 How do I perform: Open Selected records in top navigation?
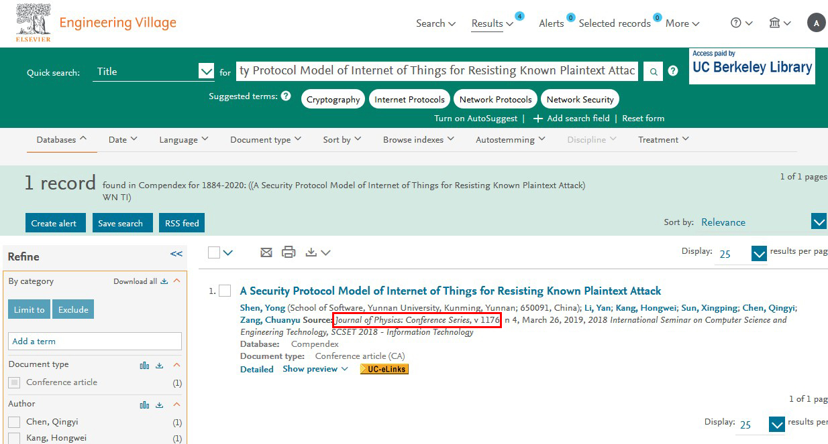[x=615, y=23]
